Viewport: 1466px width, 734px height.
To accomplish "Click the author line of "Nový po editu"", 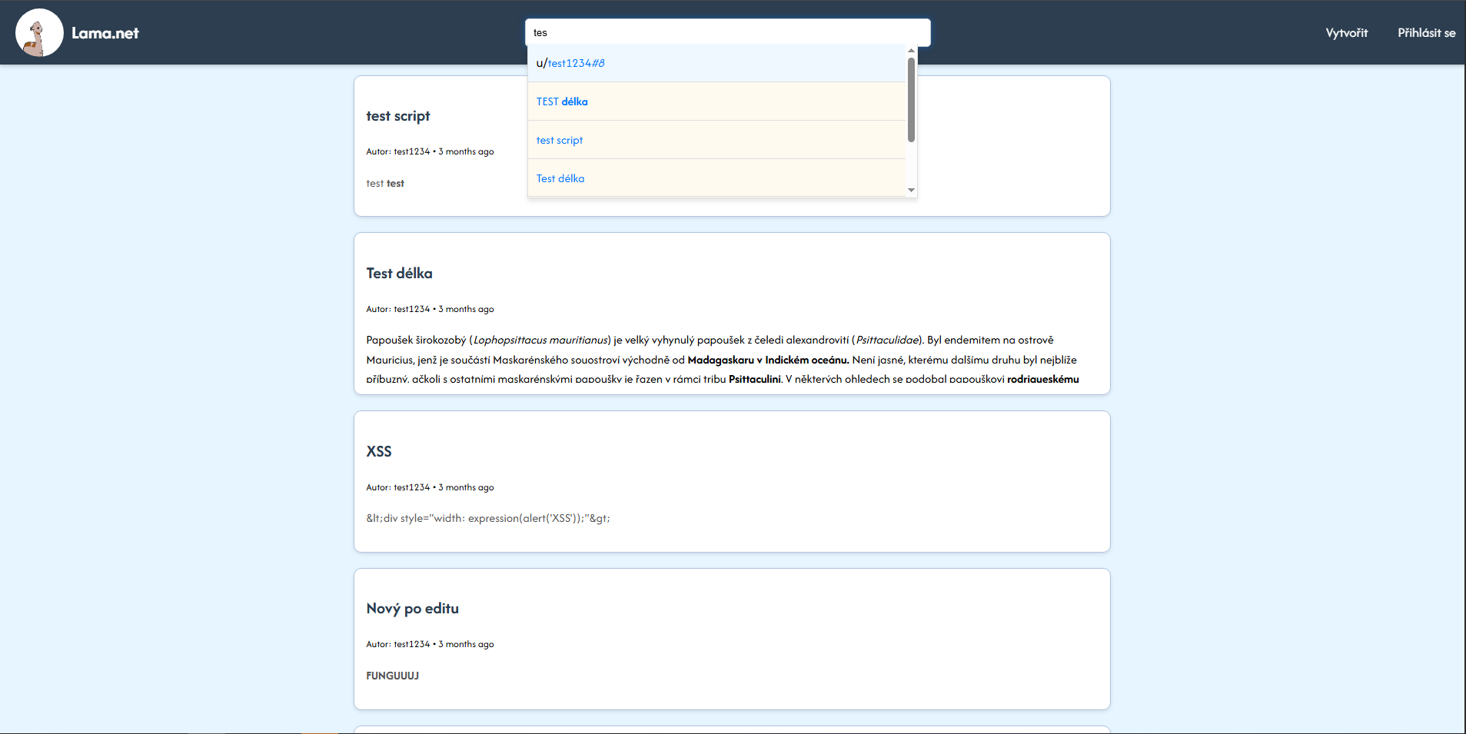I will pos(430,644).
